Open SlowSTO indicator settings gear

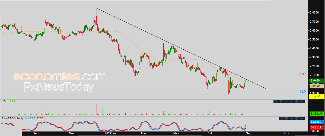(x=297, y=118)
